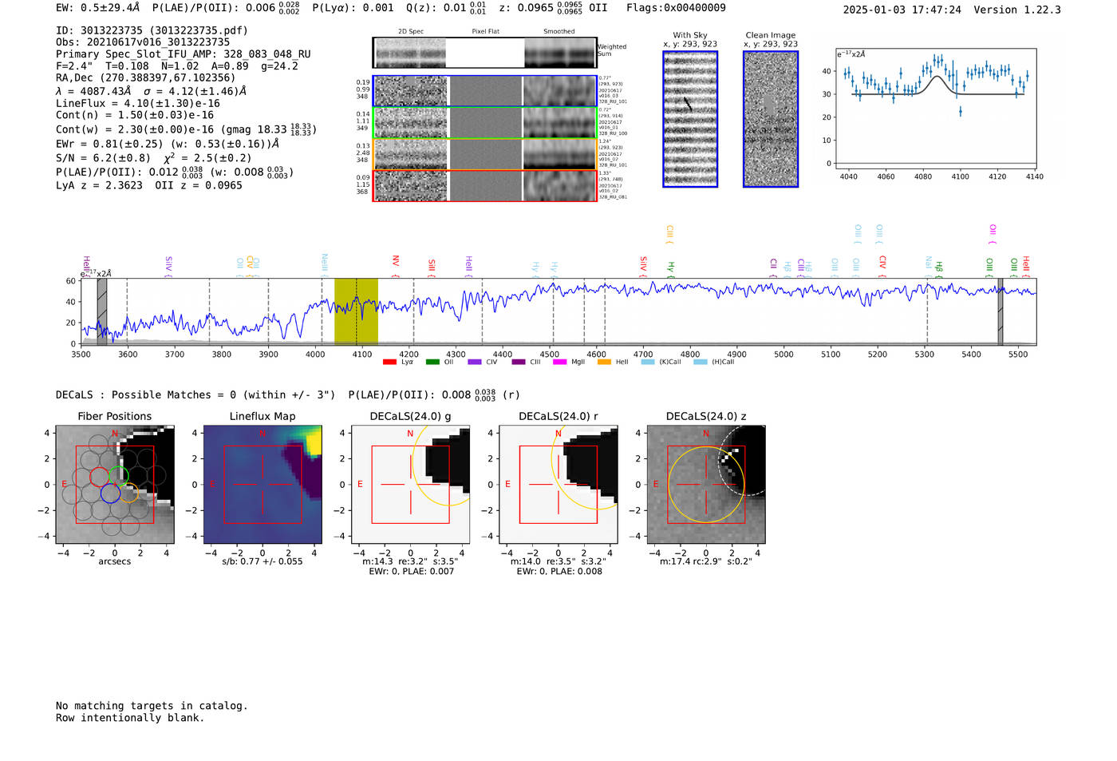Viewport: 1117px width, 761px height.
Task: Click the red fiber circle in Fiber Positions
Action: coord(99,478)
